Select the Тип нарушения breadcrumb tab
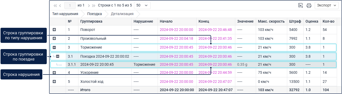342x94 pixels. click(x=65, y=14)
